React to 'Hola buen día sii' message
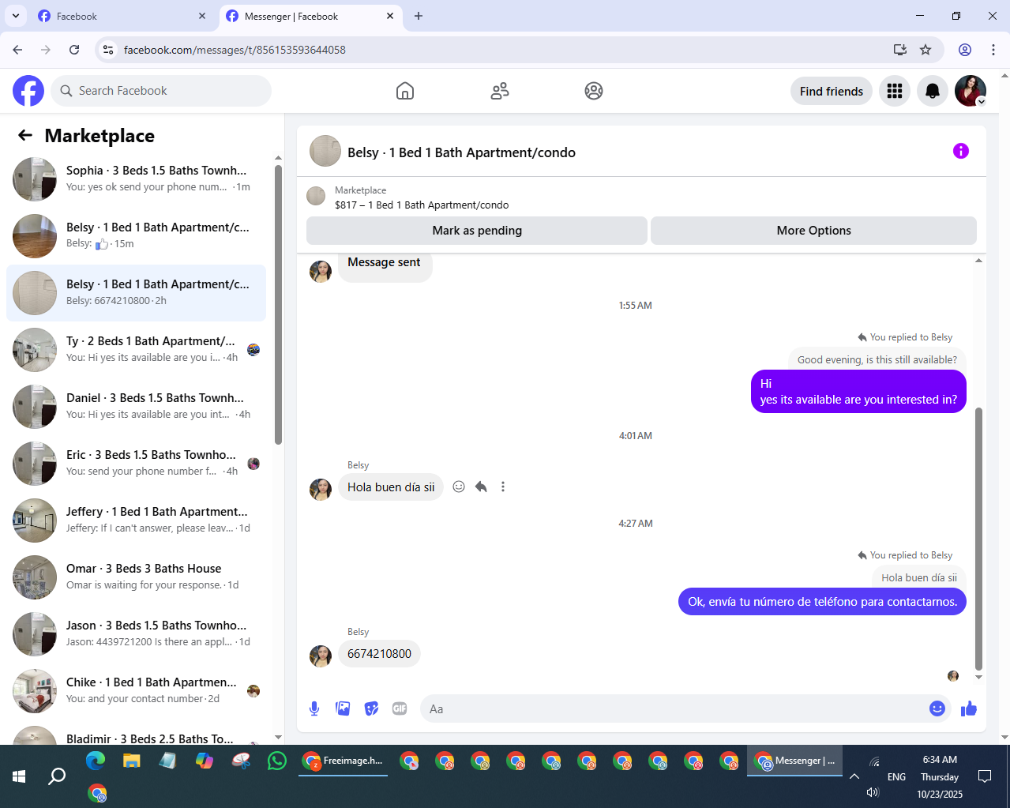 coord(459,487)
